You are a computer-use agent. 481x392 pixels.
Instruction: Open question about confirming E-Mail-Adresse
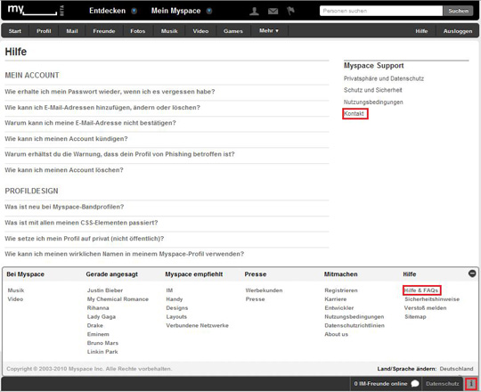point(90,123)
